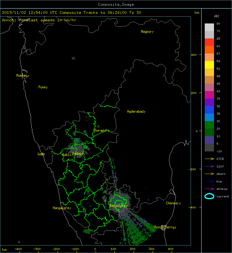Click the dBZ unit heading above scale
The width and height of the screenshot is (232, 253).
click(216, 16)
